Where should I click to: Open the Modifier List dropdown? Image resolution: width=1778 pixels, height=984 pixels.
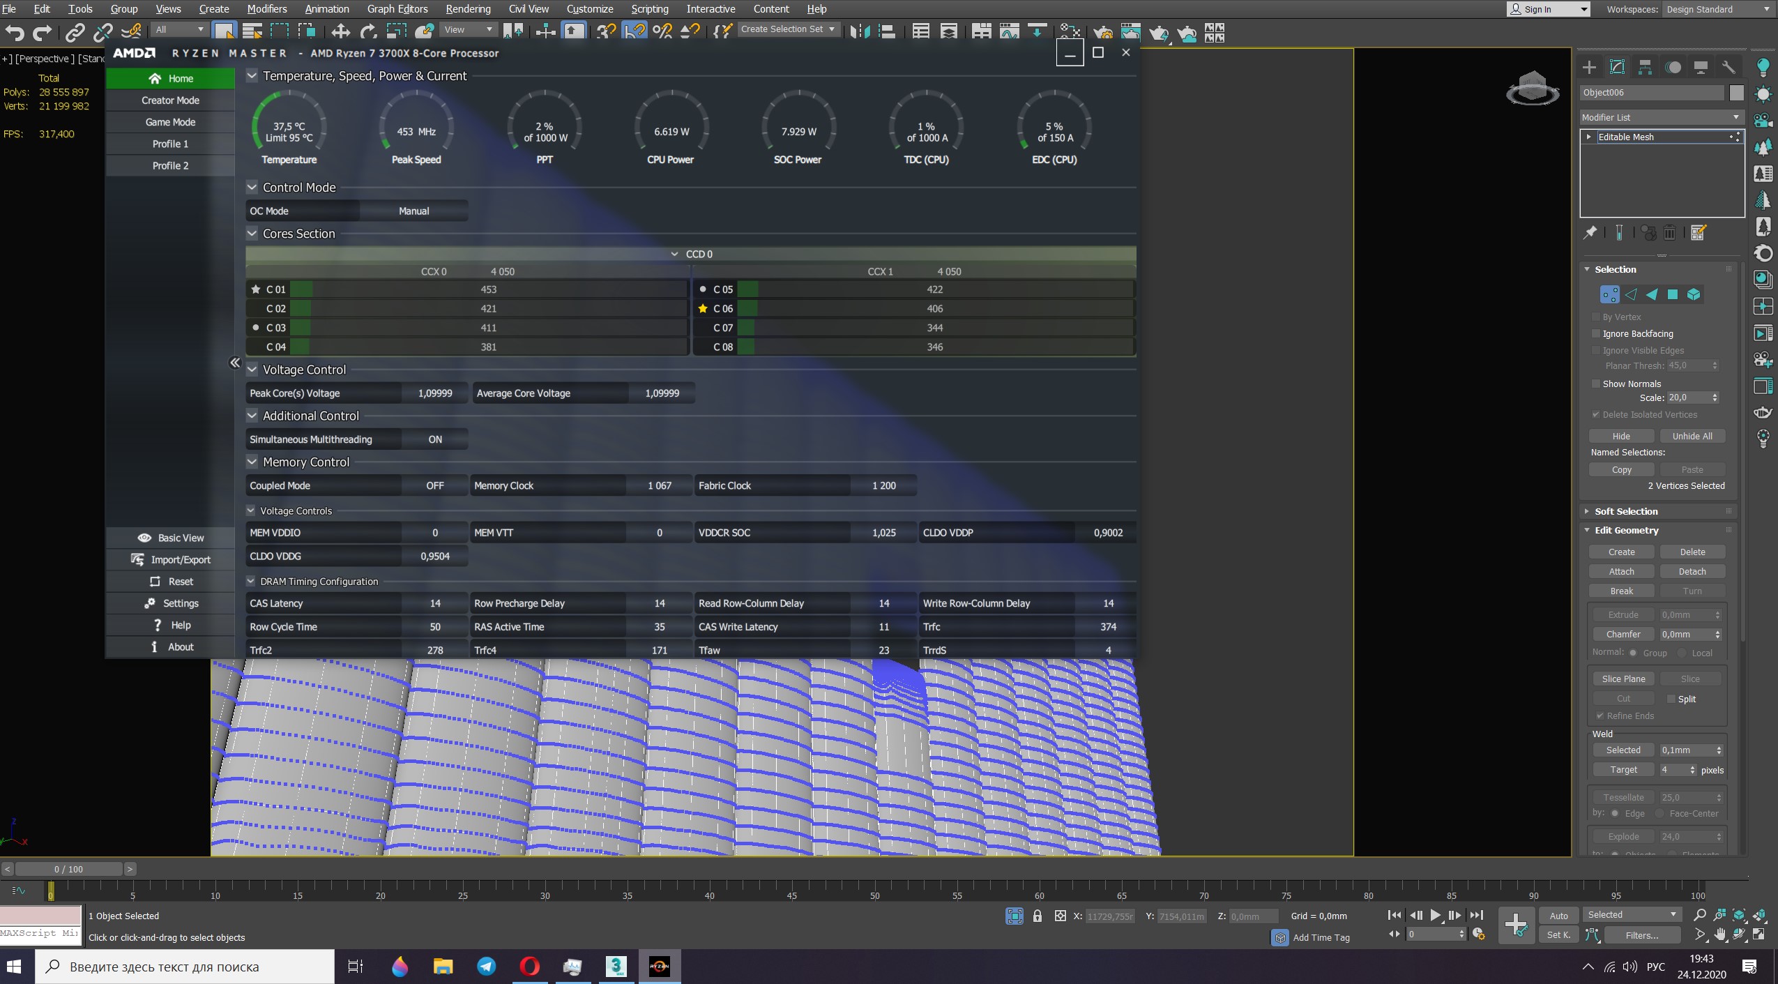click(x=1662, y=117)
